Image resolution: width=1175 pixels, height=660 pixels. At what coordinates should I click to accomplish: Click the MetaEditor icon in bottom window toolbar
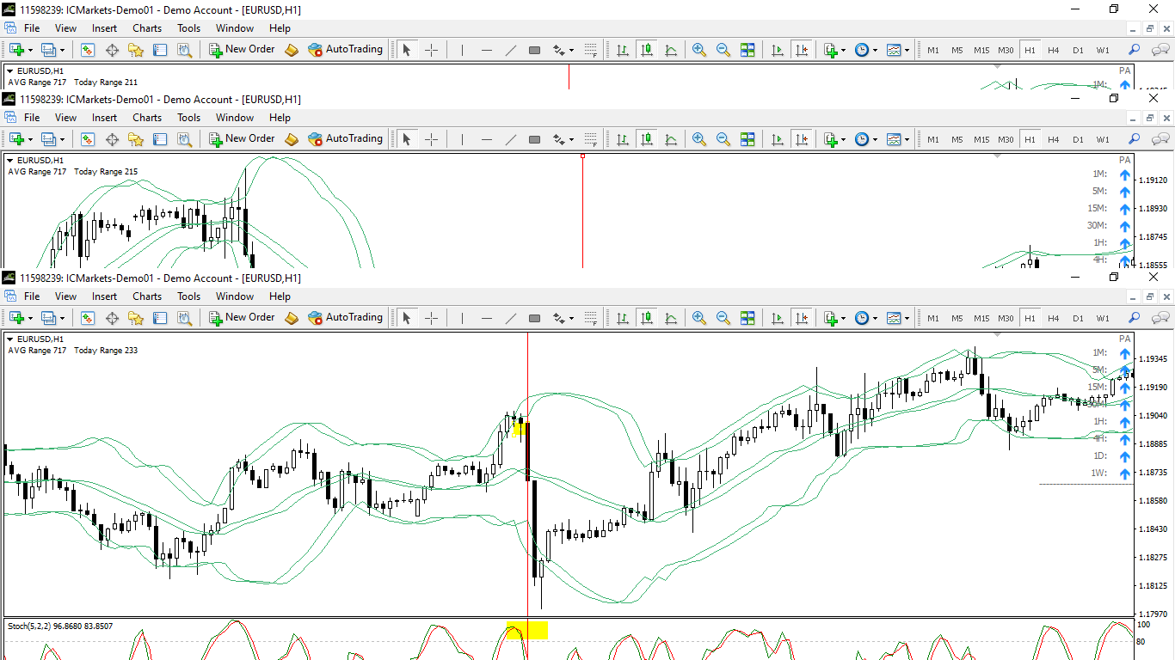pos(292,317)
